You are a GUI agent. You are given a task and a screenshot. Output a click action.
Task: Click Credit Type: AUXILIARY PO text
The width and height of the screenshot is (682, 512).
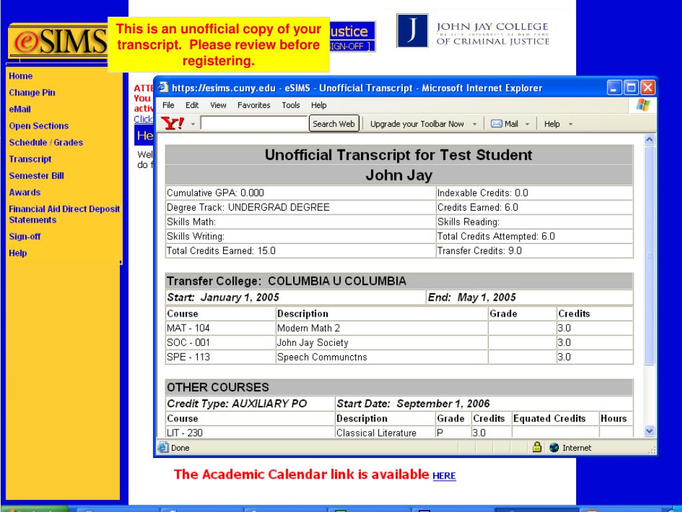[x=236, y=403]
